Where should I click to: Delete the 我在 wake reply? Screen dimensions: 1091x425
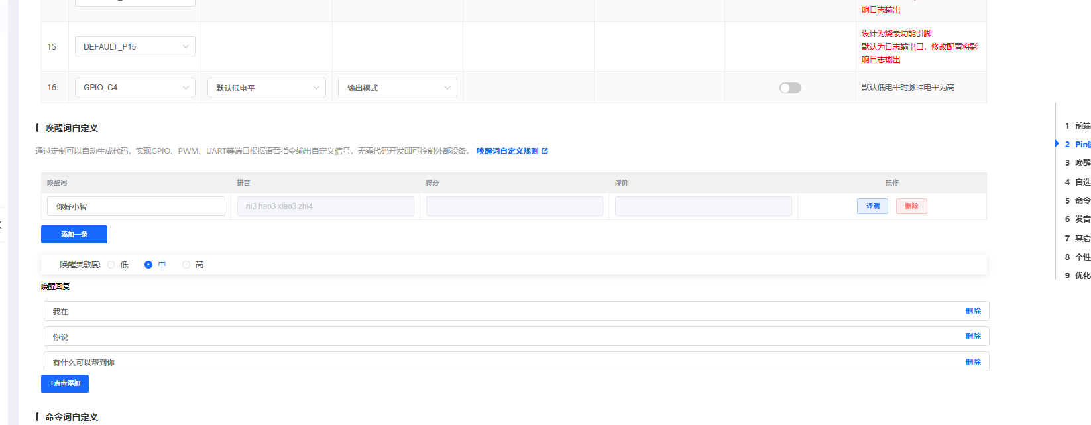[972, 311]
